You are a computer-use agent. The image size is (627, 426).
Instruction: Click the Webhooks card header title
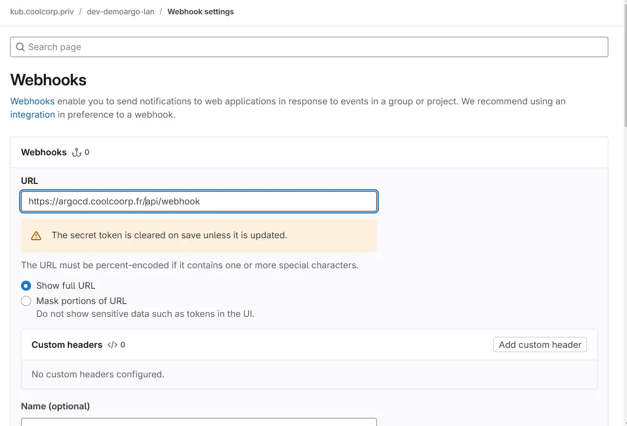click(44, 152)
